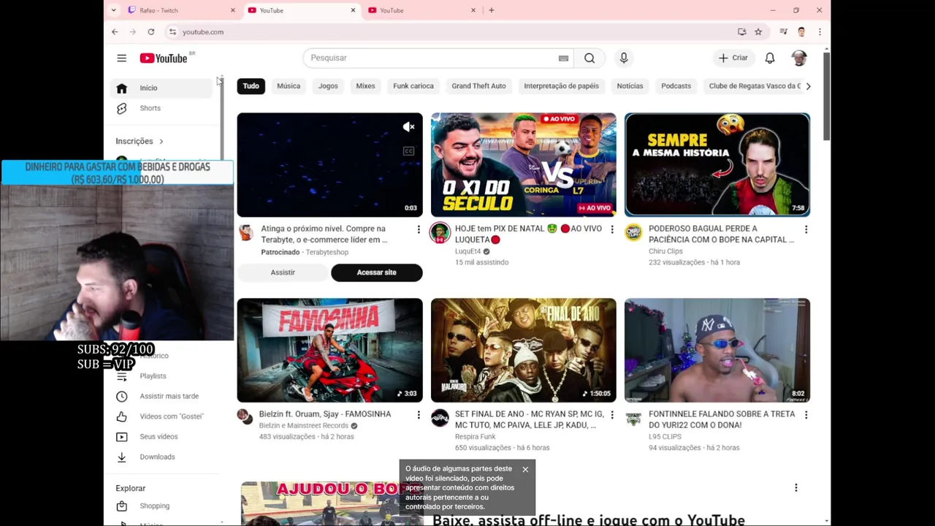This screenshot has width=935, height=526.
Task: Select the Grand Theft Auto chip
Action: [478, 86]
